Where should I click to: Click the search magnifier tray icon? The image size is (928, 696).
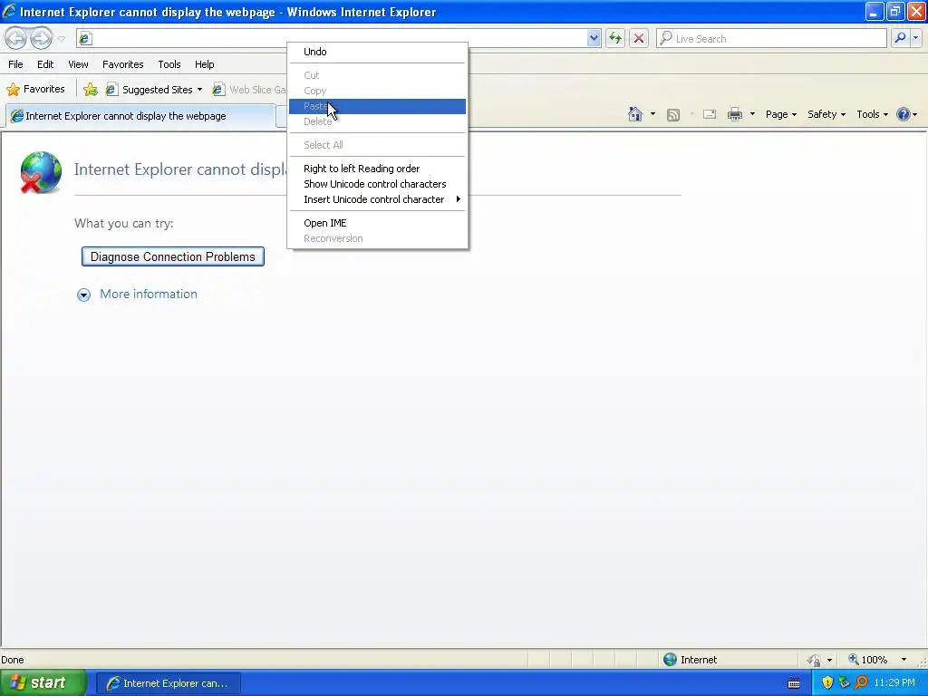(862, 683)
